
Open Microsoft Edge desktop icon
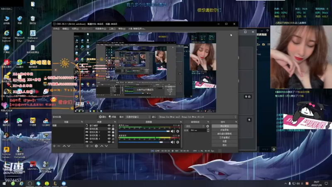pyautogui.click(x=20, y=36)
